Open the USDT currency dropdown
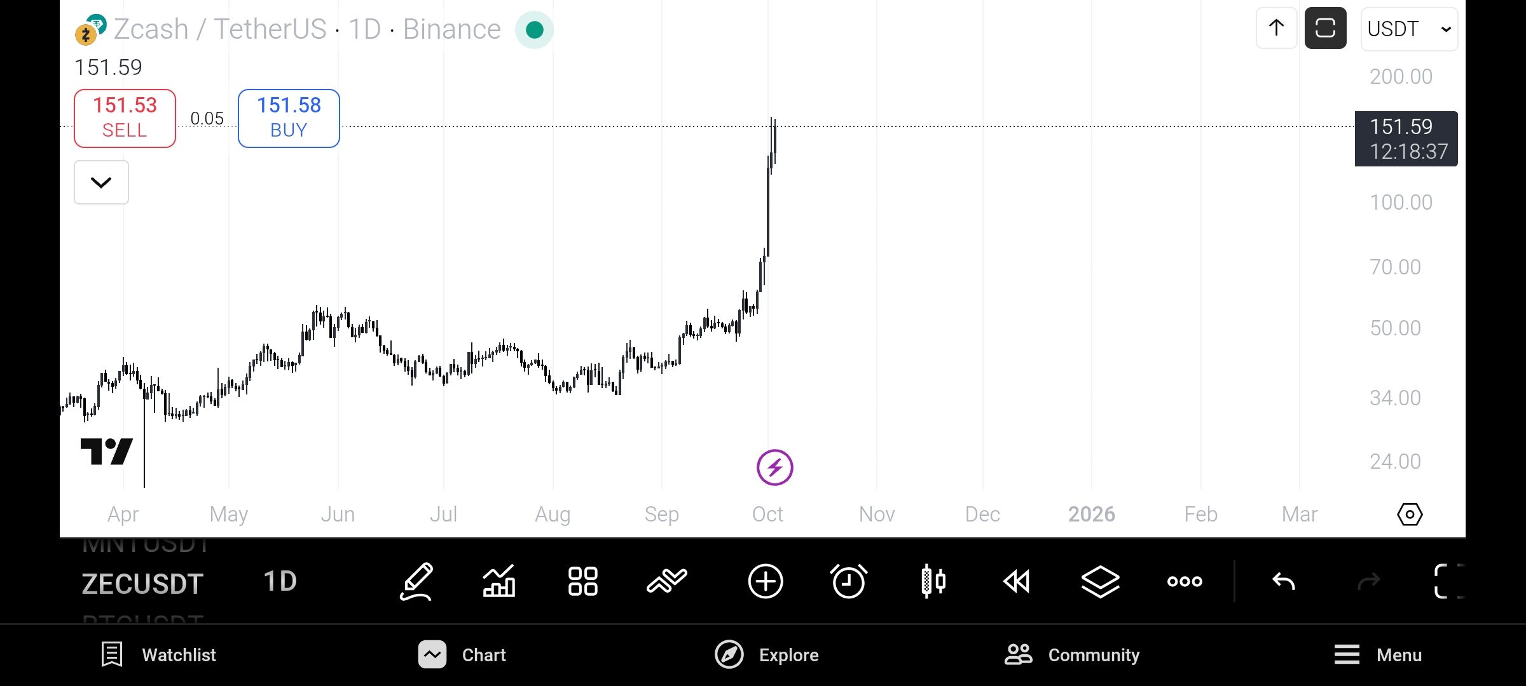The image size is (1526, 686). tap(1409, 29)
